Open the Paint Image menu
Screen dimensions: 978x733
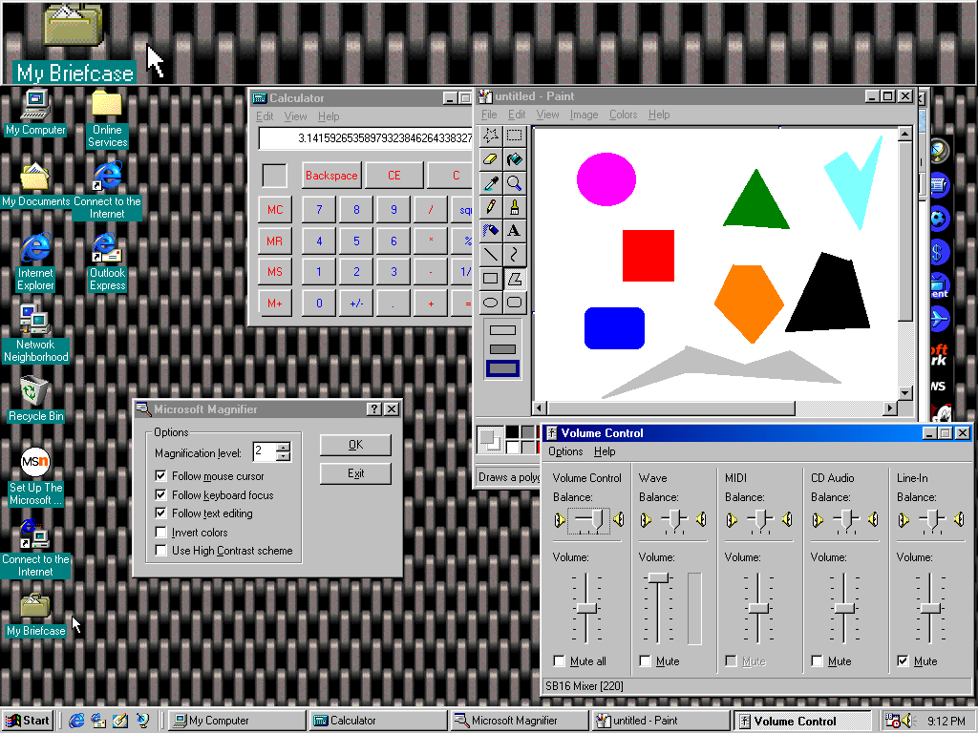pos(584,115)
